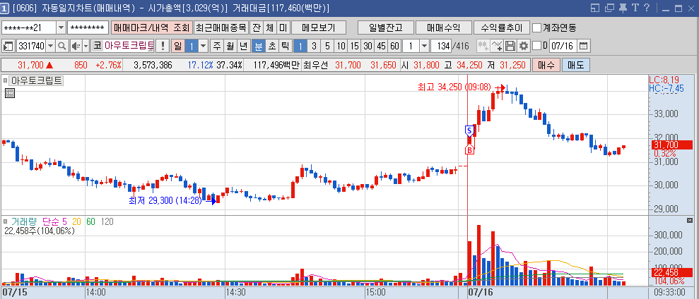Screen dimensions: 699x299
Task: Click the 잔 button
Action: 257,28
